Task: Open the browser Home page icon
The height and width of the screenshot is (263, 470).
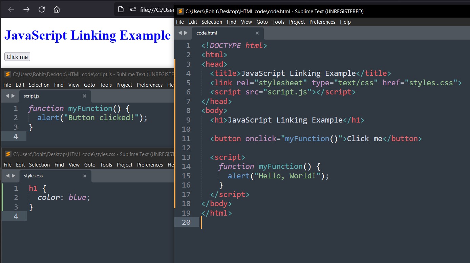Action: [57, 9]
